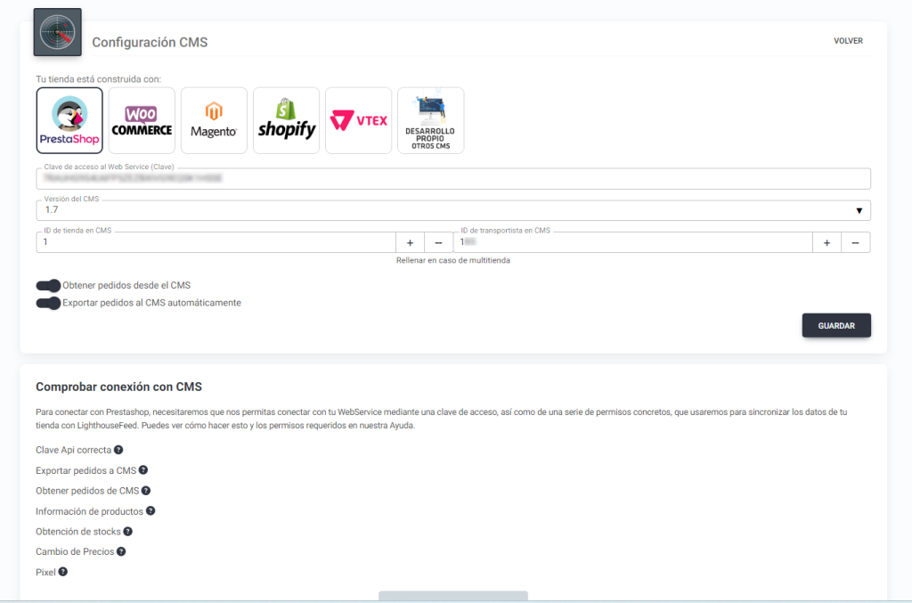Open help icon for Exportar pedidos a CMS

[143, 469]
